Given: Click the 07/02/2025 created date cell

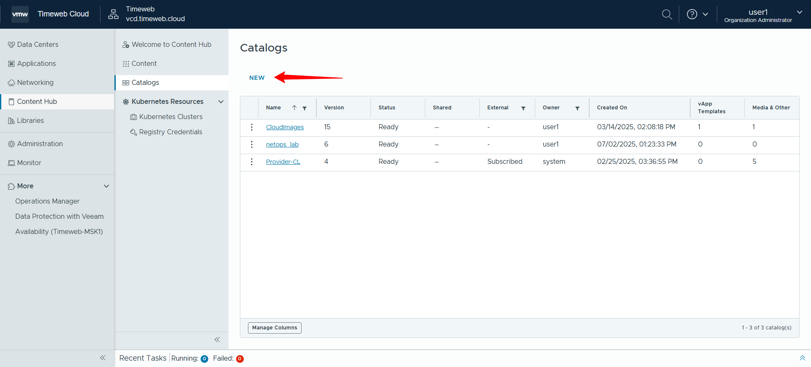Looking at the screenshot, I should (637, 144).
